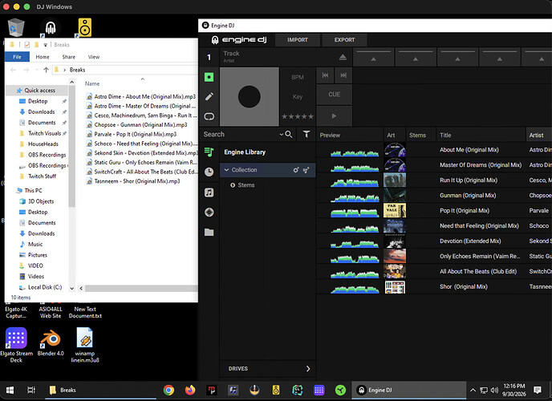Open the Engine DJ Playlists sidebar icon

209,152
